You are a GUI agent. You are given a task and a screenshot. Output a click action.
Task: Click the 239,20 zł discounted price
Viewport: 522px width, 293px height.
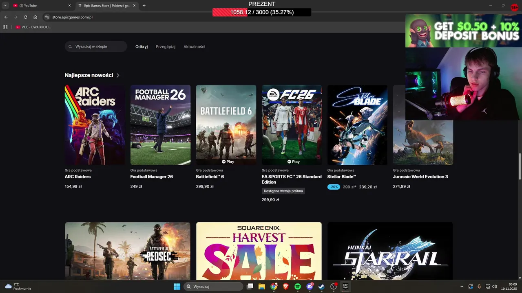tap(368, 187)
